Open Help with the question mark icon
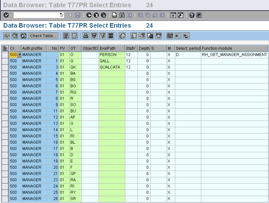This screenshot has height=203, width=269. (191, 15)
